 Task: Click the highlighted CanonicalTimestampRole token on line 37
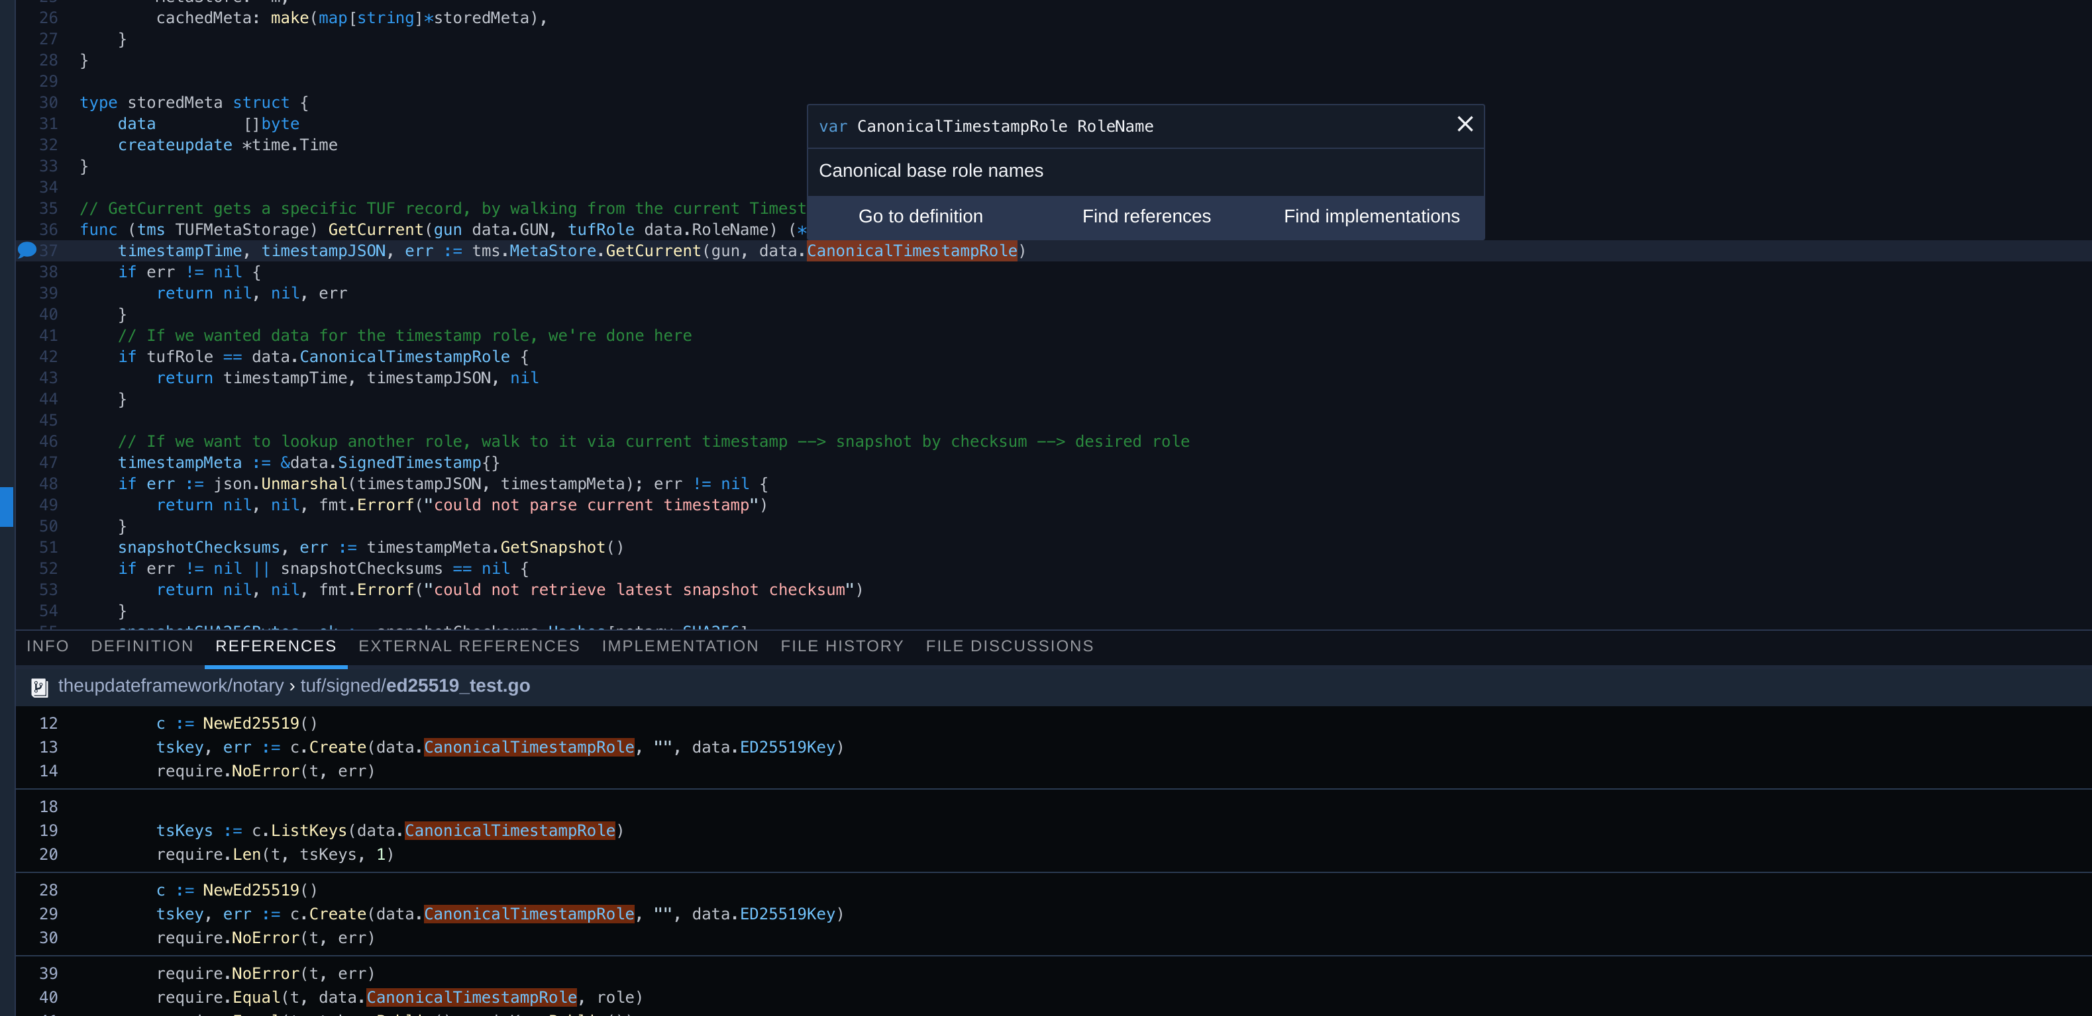pyautogui.click(x=912, y=251)
